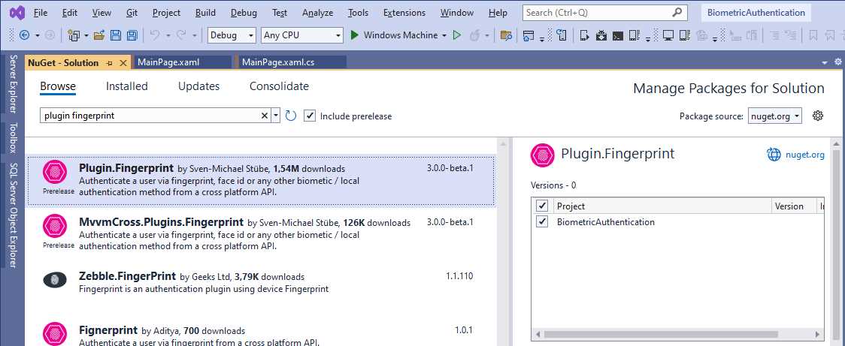Image resolution: width=845 pixels, height=346 pixels.
Task: Start debugging with green play icon
Action: coord(355,35)
